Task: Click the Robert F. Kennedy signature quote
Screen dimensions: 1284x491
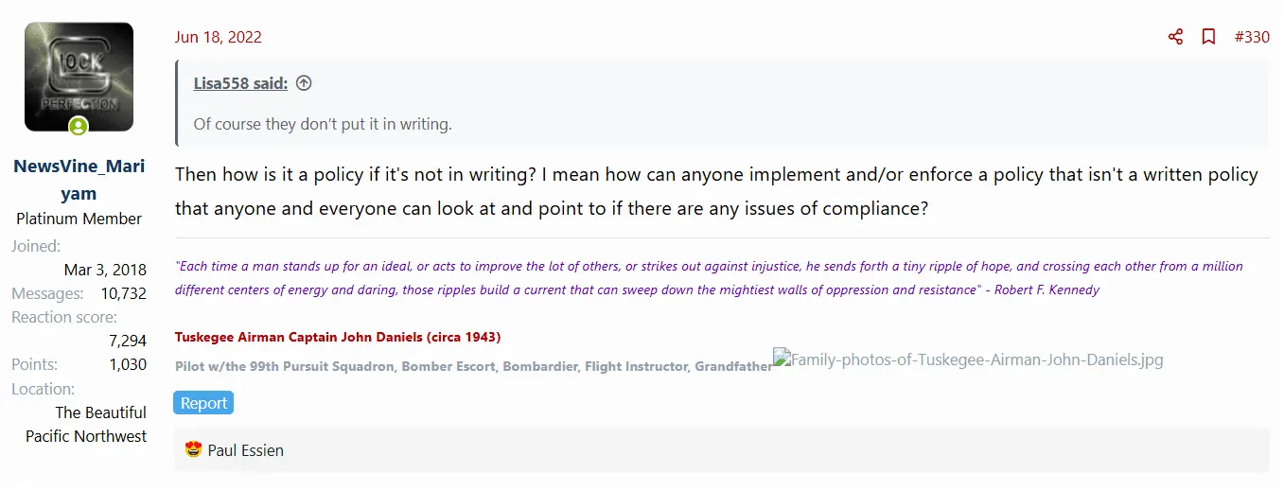Action: pyautogui.click(x=709, y=278)
